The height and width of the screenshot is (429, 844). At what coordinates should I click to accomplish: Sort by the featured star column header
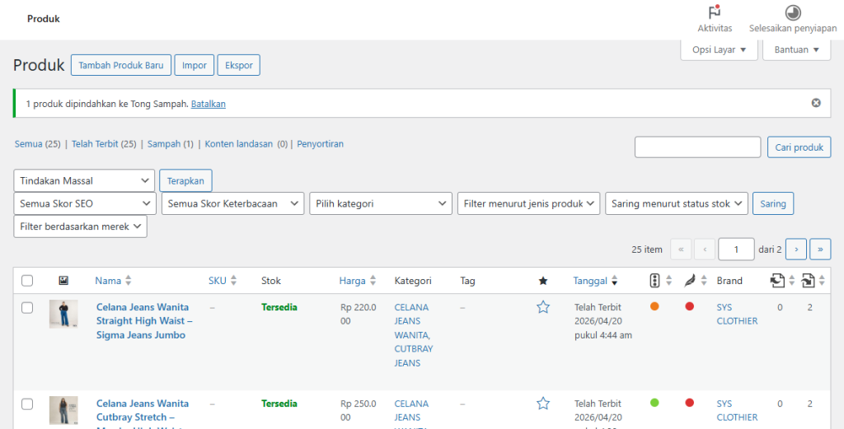pyautogui.click(x=543, y=281)
